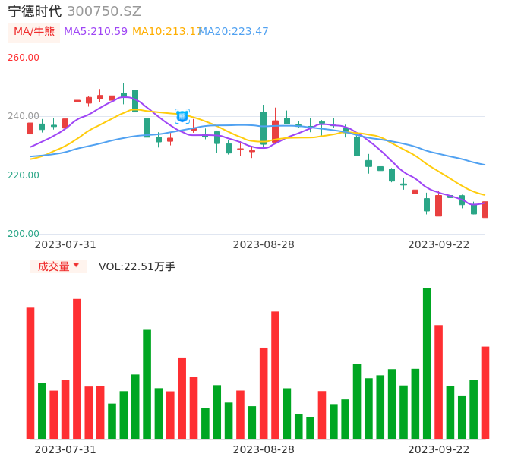Click the 200.00 price axis label
Viewport: 521px width, 460px height.
(x=24, y=233)
